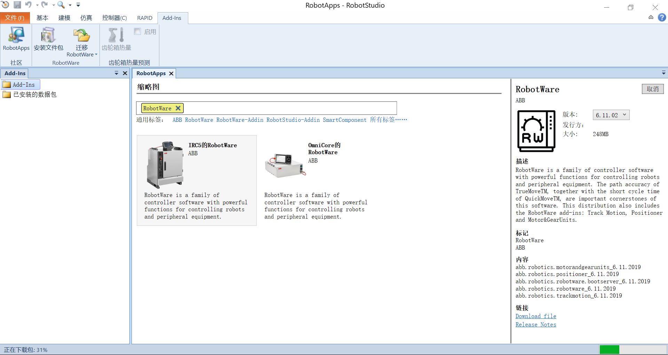This screenshot has height=355, width=668.
Task: Switch to the RAPID ribbon tab
Action: 145,18
